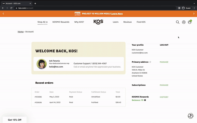This screenshot has width=197, height=123.
Task: Open the help chat question icon
Action: (190, 116)
